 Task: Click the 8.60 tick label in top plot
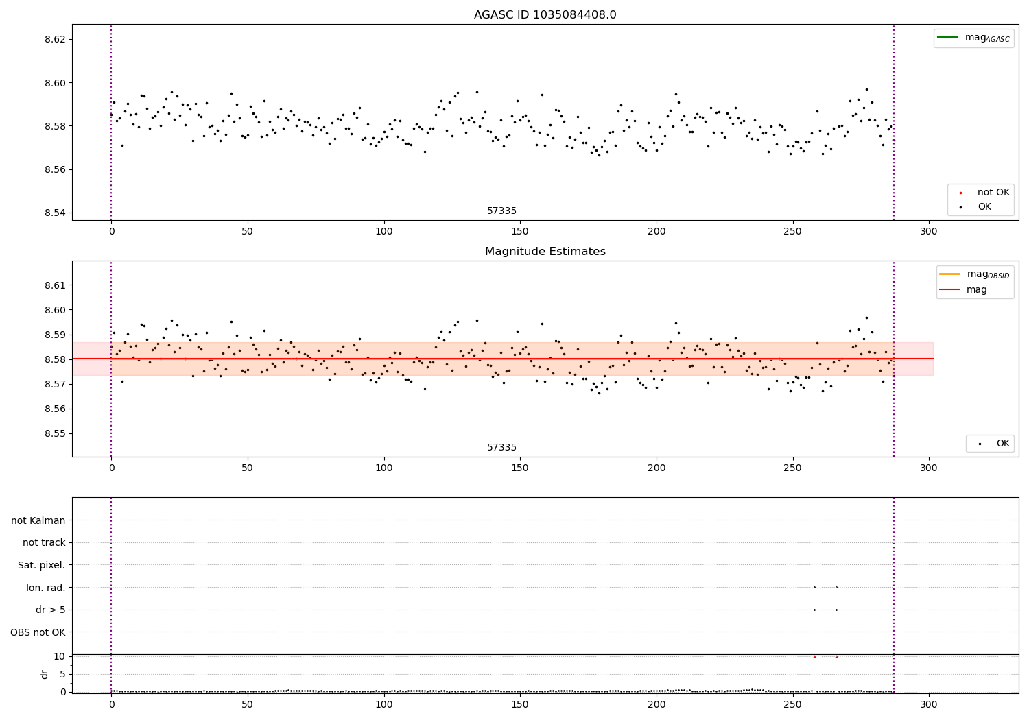(x=56, y=83)
